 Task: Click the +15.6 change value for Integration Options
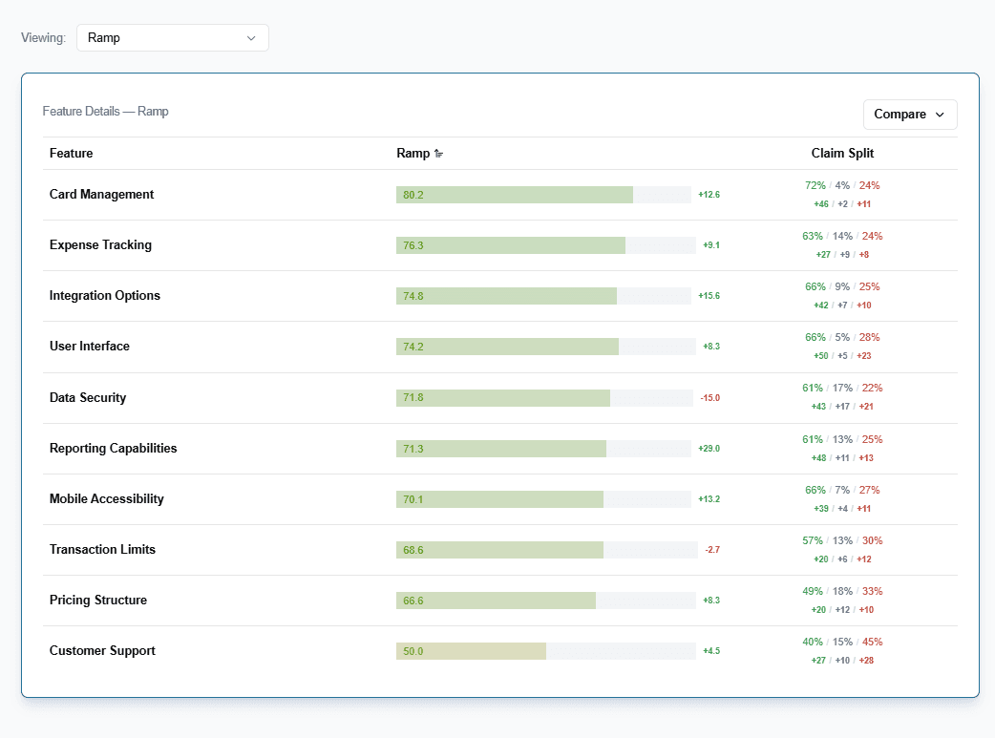coord(709,296)
